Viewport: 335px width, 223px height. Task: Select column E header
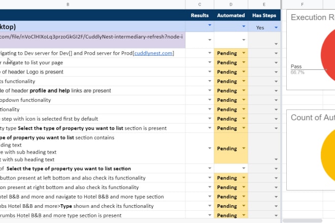click(x=264, y=4)
